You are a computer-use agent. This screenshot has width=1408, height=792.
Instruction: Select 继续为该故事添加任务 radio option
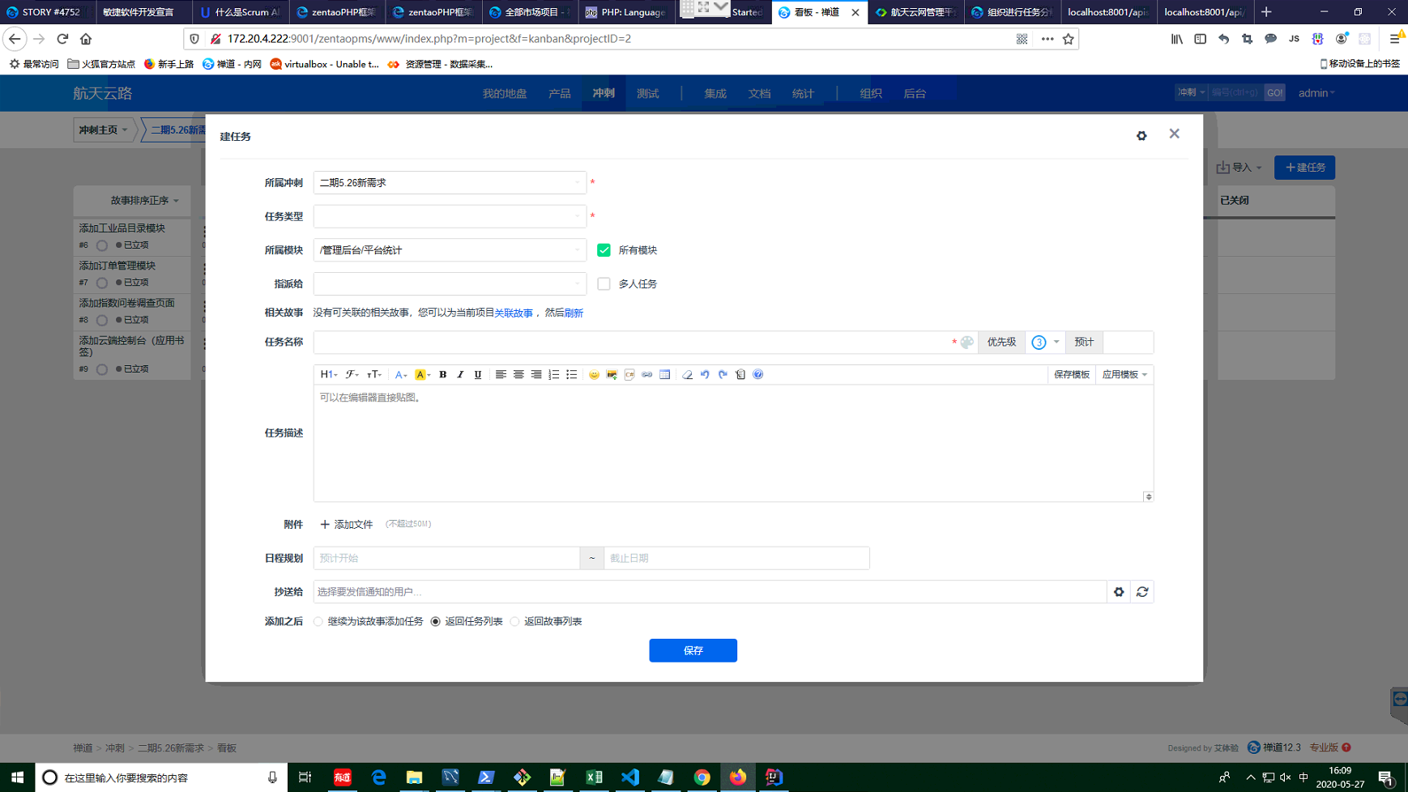click(318, 621)
